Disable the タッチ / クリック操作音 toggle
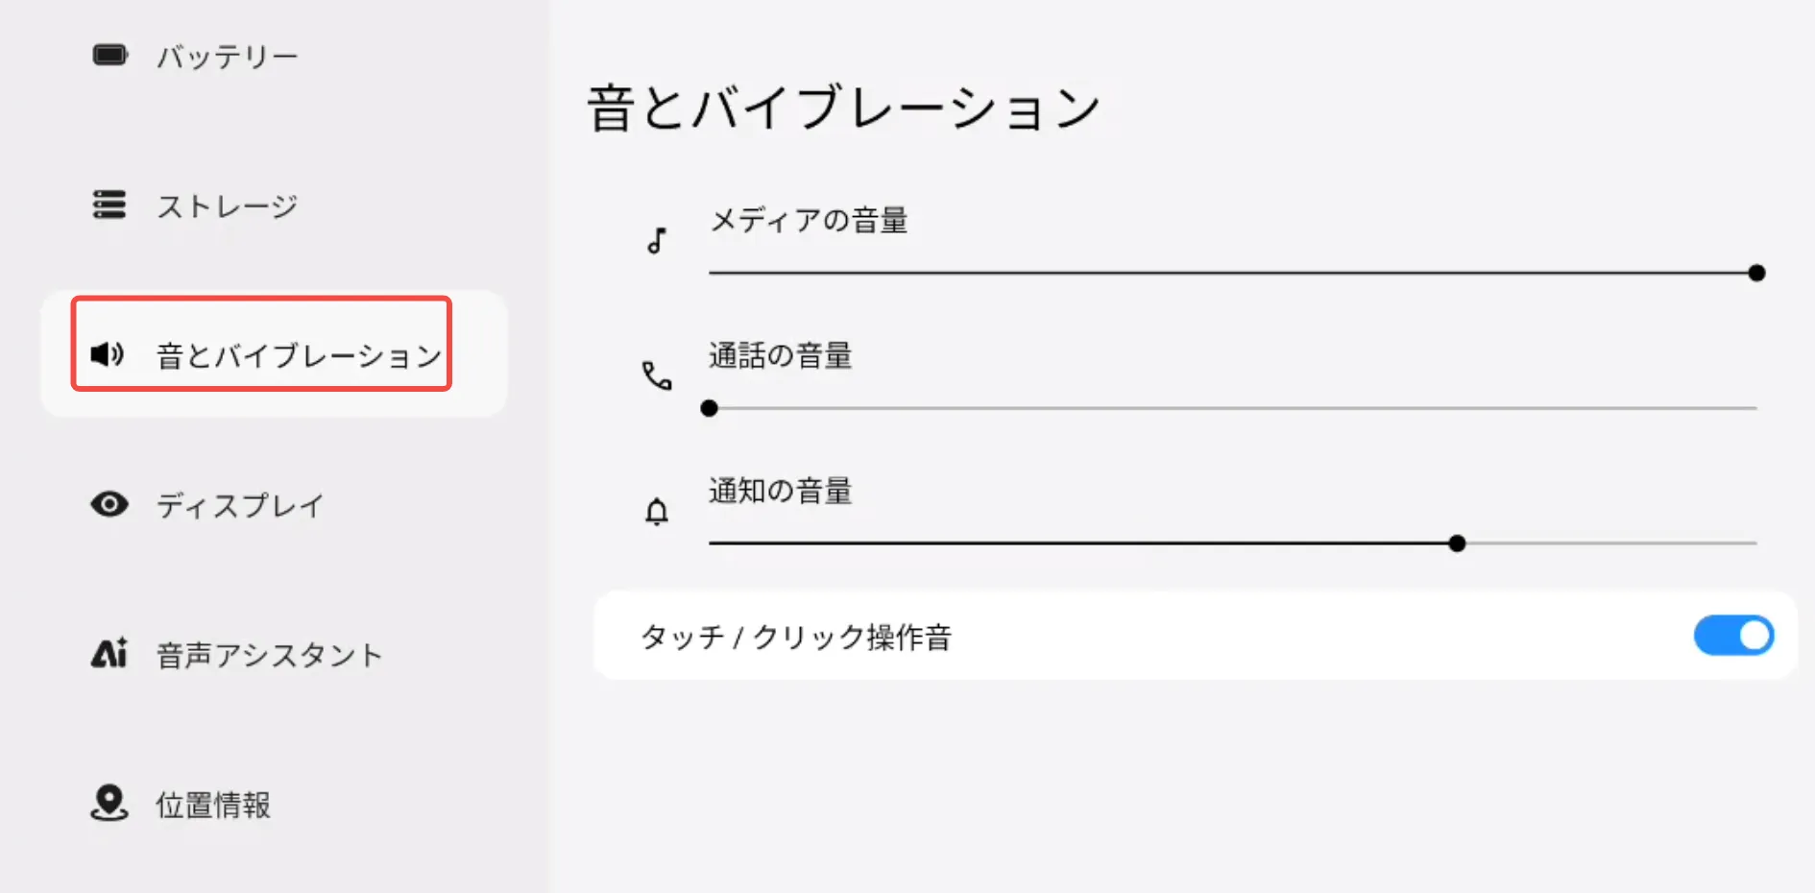The height and width of the screenshot is (893, 1815). click(1733, 636)
